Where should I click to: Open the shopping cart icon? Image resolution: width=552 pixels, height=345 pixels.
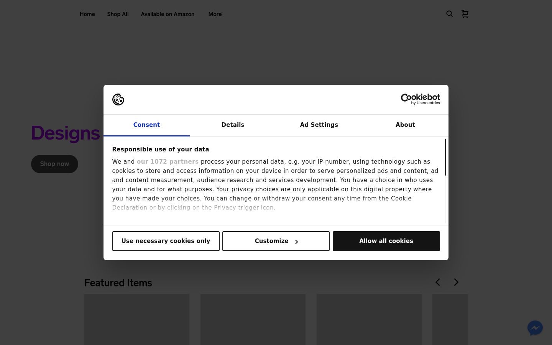click(x=465, y=14)
